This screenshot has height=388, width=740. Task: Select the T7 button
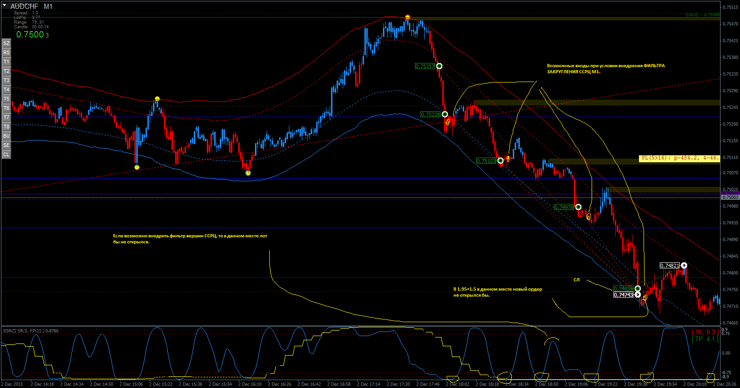pos(6,117)
